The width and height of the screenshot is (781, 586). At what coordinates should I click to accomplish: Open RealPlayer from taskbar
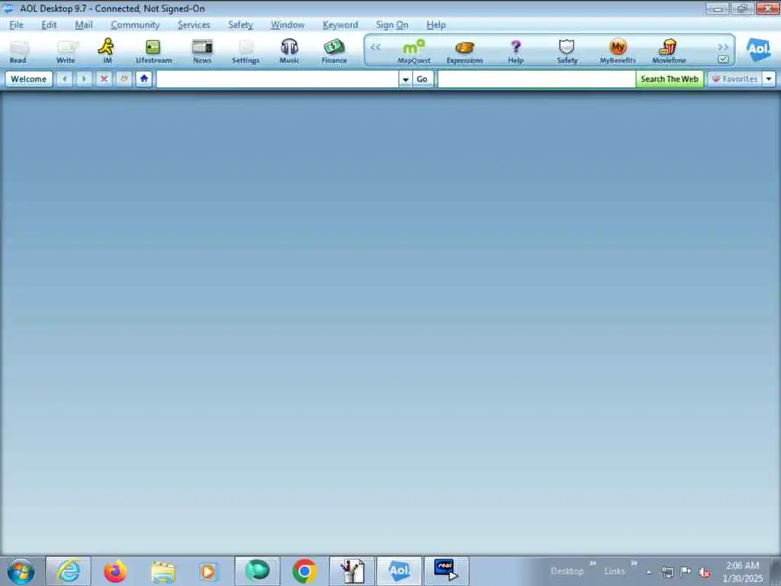pyautogui.click(x=446, y=571)
